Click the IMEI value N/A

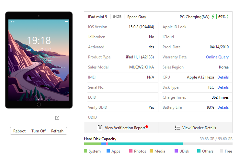(151, 77)
